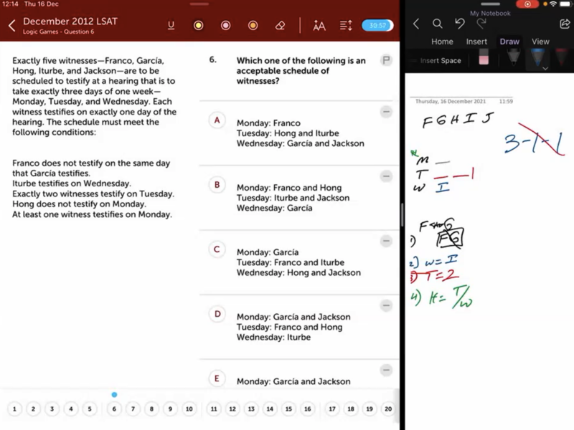Jump to question 11
The height and width of the screenshot is (430, 574).
coord(214,409)
